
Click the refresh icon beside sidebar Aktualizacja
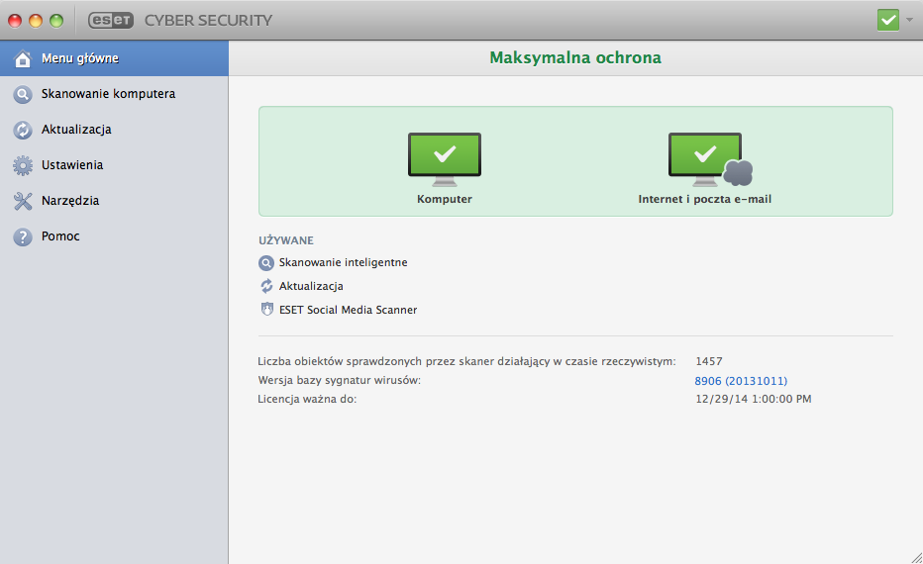pyautogui.click(x=23, y=130)
